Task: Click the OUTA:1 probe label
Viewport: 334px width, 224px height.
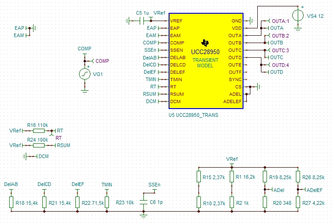Action: tap(281, 21)
